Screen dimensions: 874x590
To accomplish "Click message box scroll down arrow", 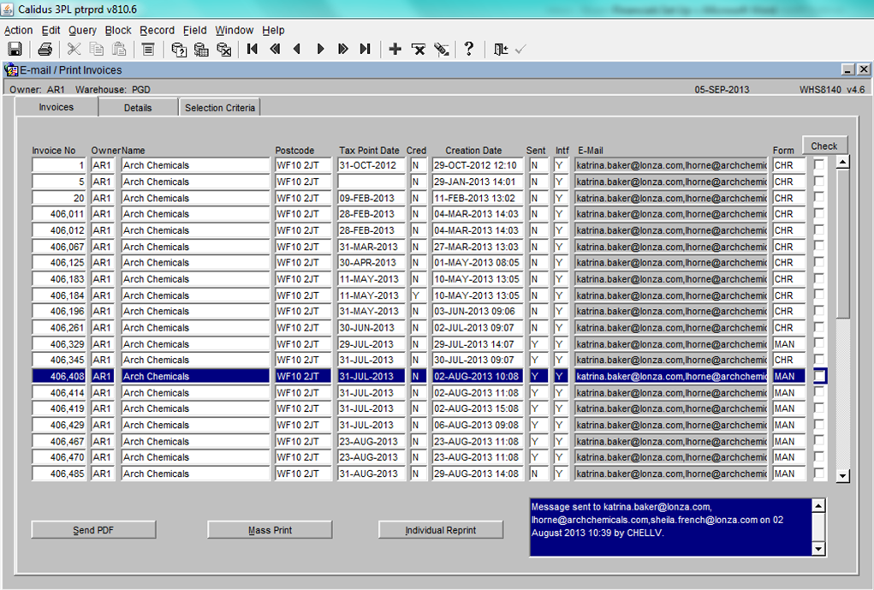I will (x=818, y=549).
